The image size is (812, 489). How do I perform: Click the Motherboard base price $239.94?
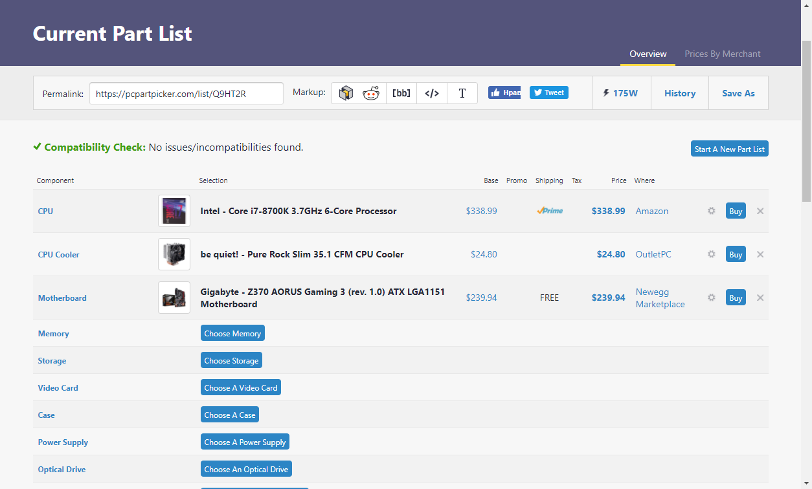(x=481, y=298)
